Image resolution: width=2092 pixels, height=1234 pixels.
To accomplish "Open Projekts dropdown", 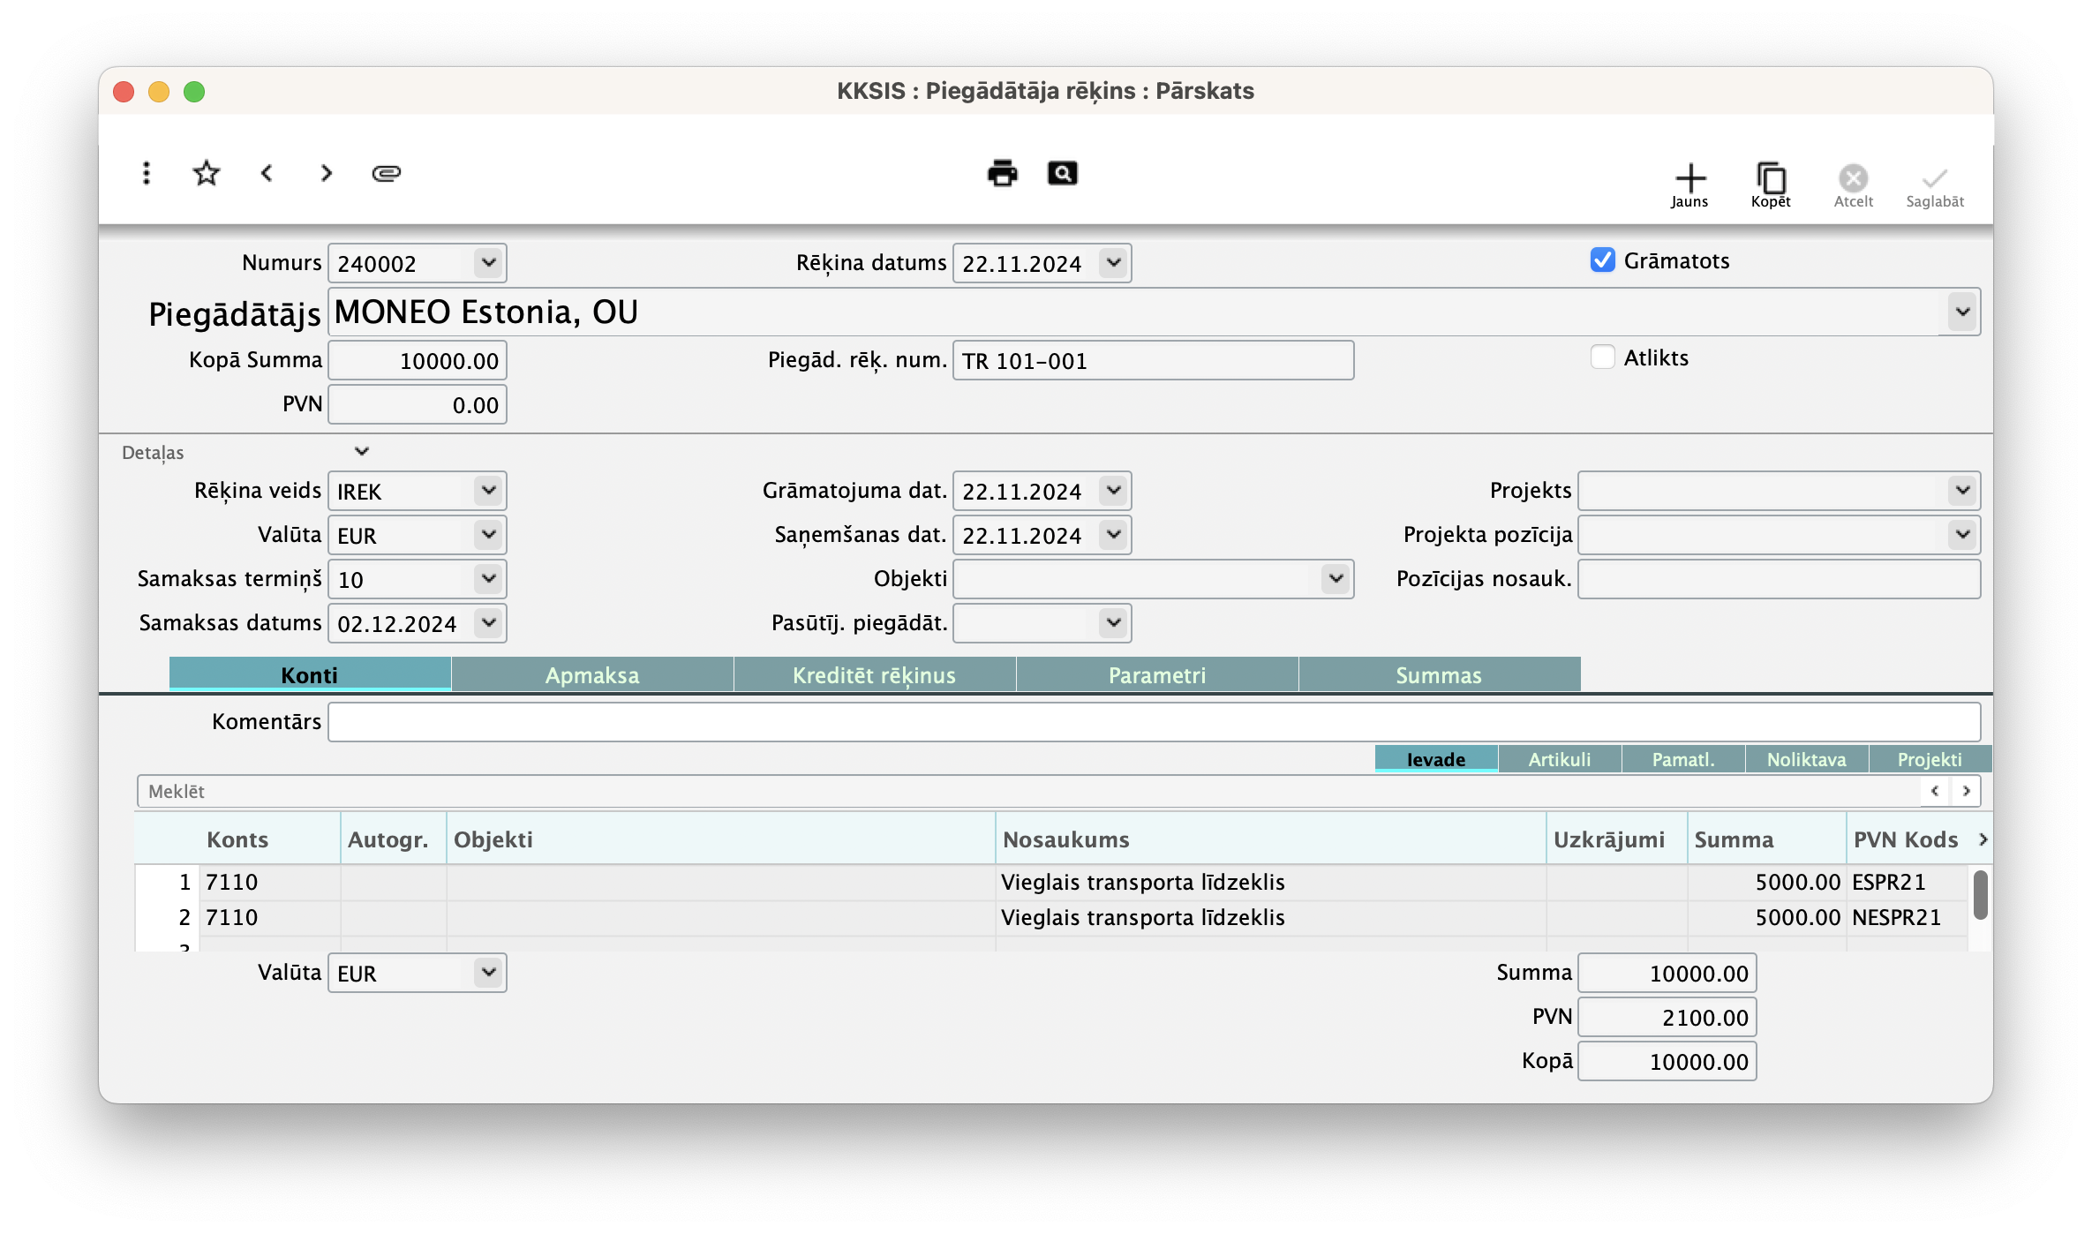I will [x=1962, y=491].
